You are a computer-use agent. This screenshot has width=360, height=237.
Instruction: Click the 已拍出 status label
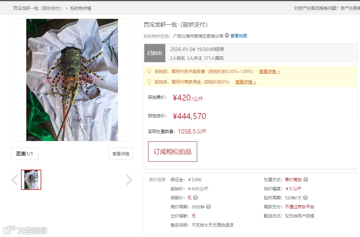pyautogui.click(x=155, y=53)
